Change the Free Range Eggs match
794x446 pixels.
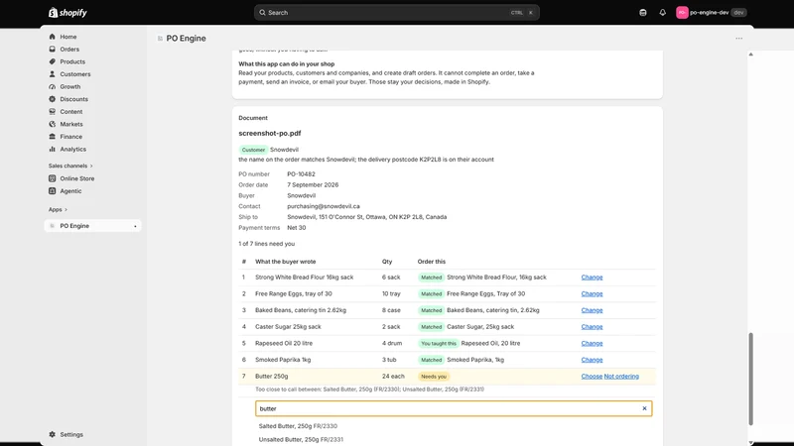592,293
